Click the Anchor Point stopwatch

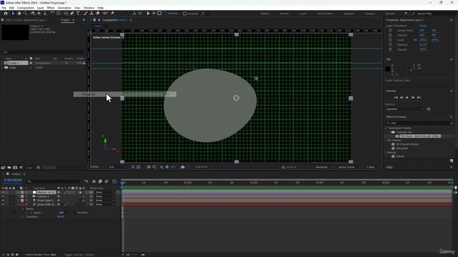[390, 30]
